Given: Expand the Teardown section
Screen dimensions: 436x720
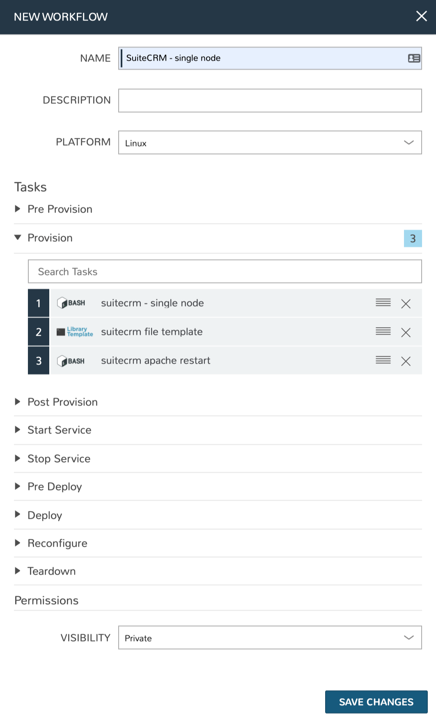Looking at the screenshot, I should click(x=18, y=571).
